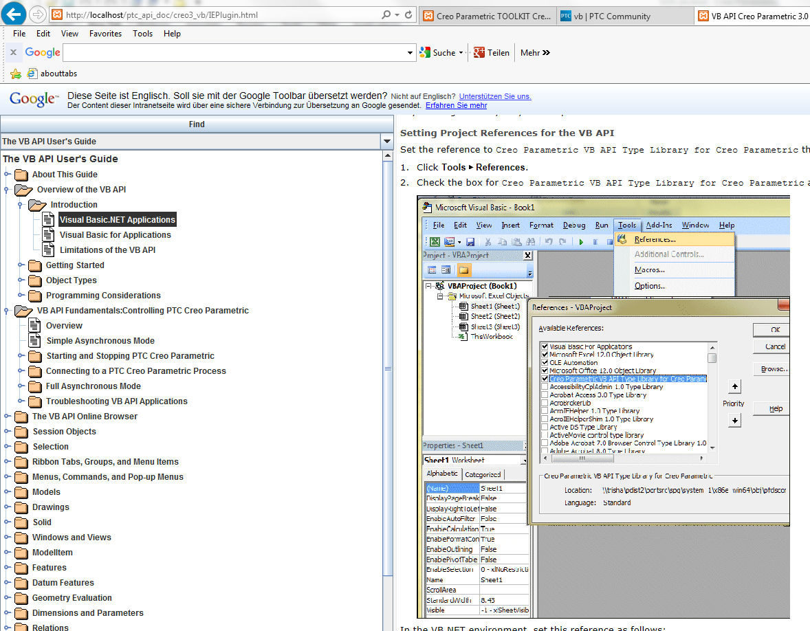Click the search magnifier in address bar
810x631 pixels.
pyautogui.click(x=386, y=14)
